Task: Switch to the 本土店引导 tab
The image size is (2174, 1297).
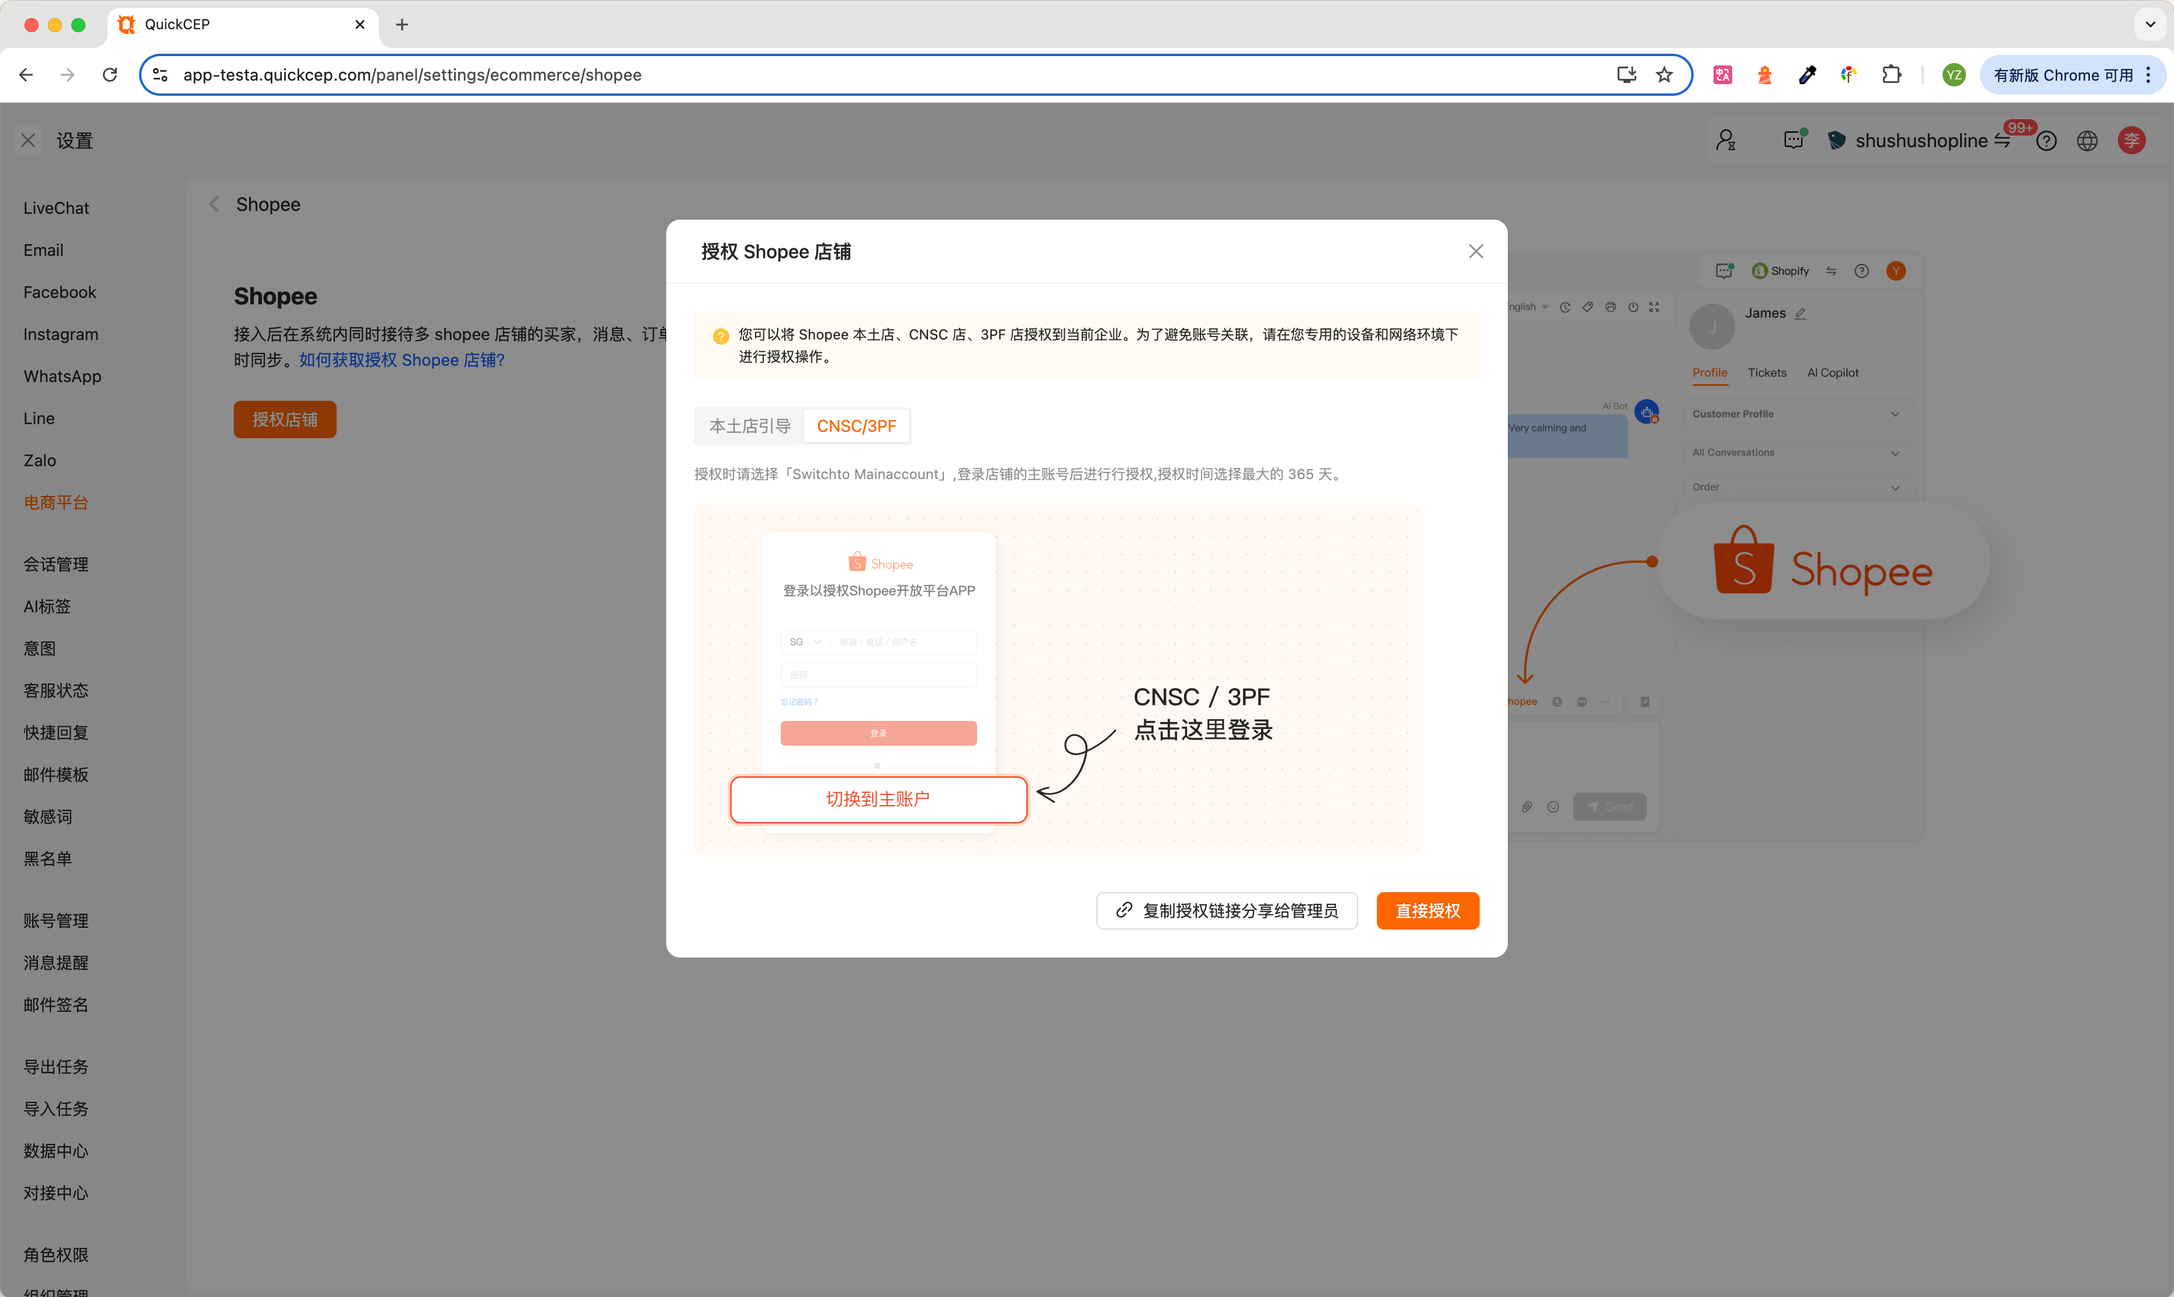Action: [749, 426]
